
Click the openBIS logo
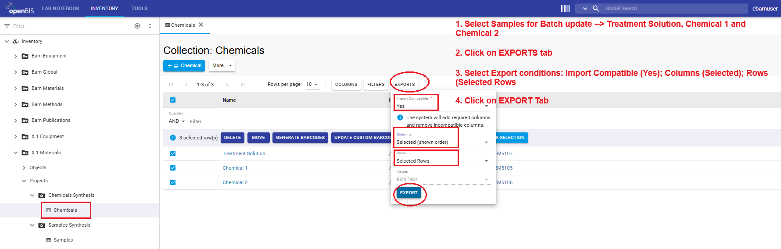click(x=19, y=8)
